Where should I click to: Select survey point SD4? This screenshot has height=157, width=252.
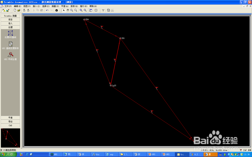(x=84, y=20)
